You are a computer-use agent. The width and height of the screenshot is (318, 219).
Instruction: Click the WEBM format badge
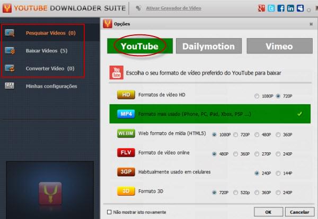(x=126, y=133)
